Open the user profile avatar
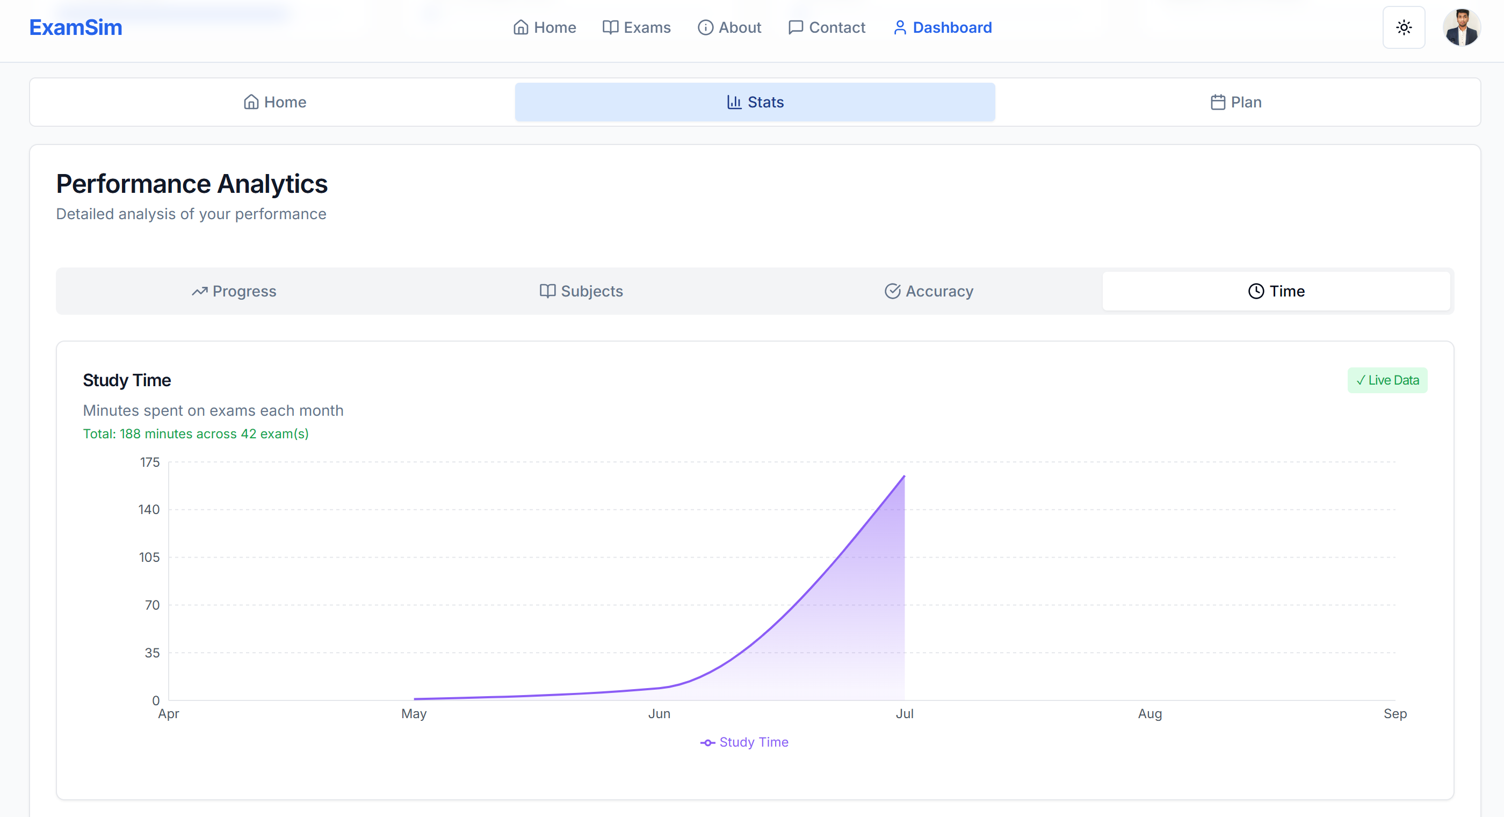 point(1461,27)
